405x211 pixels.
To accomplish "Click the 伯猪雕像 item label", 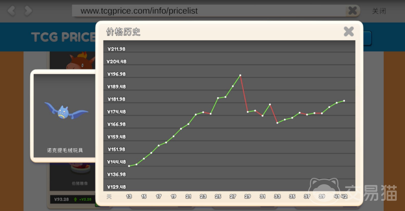I will pos(80,183).
